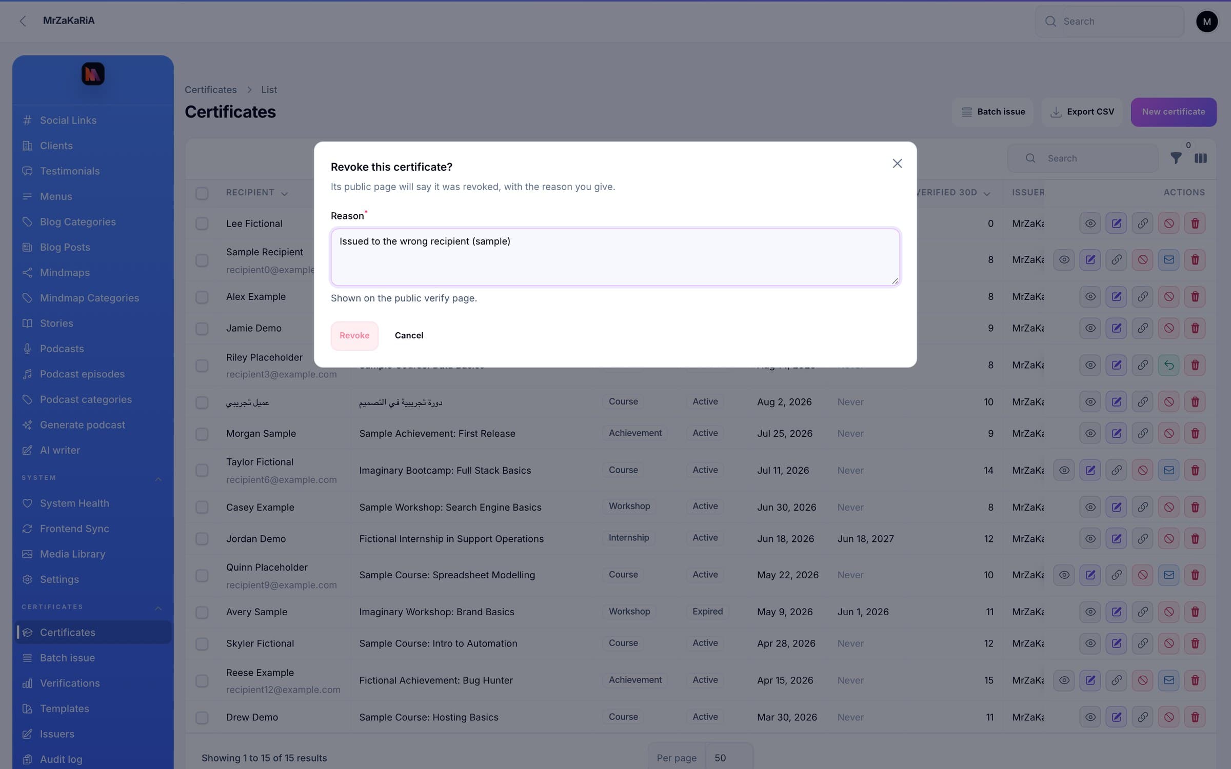
Task: Click the Batch issue header button
Action: 992,112
